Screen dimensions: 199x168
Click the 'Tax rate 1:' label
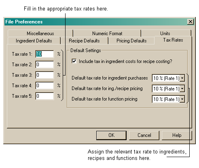[22, 54]
